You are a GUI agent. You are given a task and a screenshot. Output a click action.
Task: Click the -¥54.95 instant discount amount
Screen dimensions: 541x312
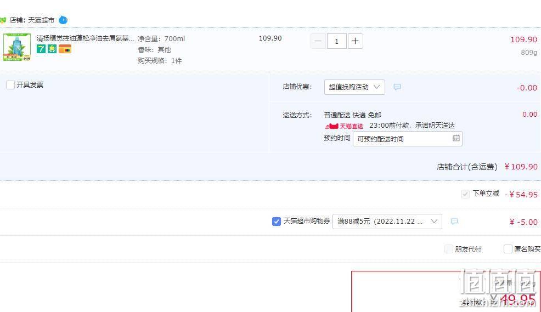coord(521,195)
